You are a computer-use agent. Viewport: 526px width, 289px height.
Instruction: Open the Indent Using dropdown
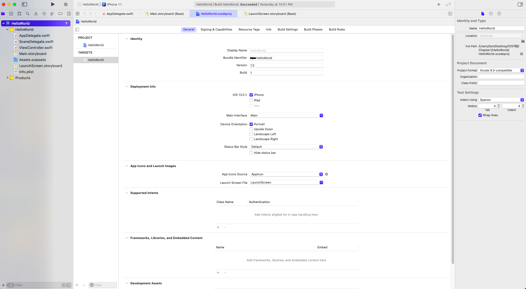click(501, 100)
